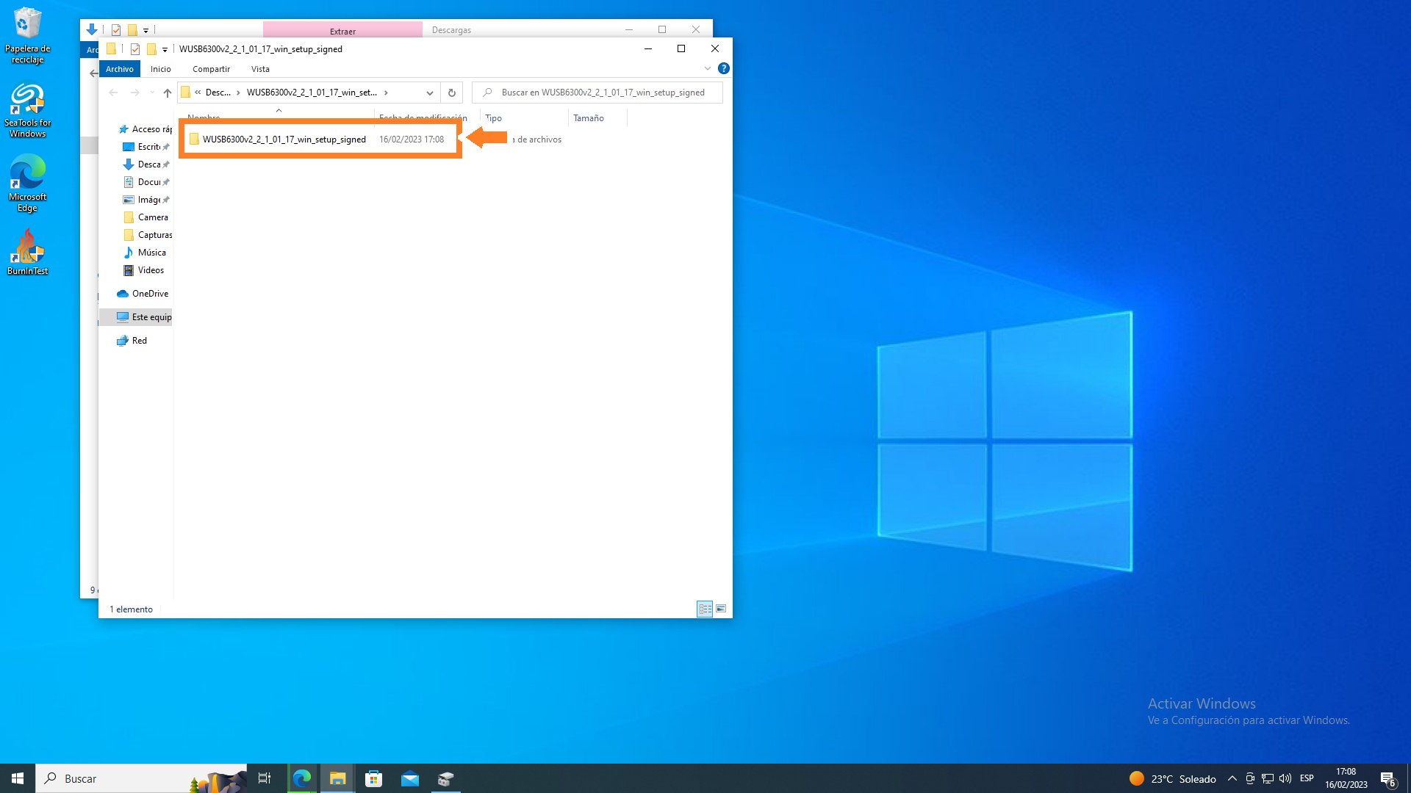Go up one folder level
The width and height of the screenshot is (1411, 793).
point(168,93)
